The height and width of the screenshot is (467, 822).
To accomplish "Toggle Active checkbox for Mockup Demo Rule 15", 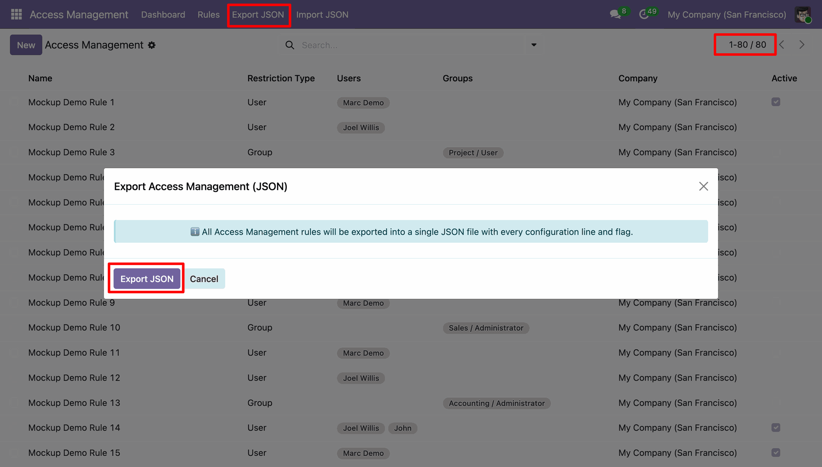I will pos(776,452).
